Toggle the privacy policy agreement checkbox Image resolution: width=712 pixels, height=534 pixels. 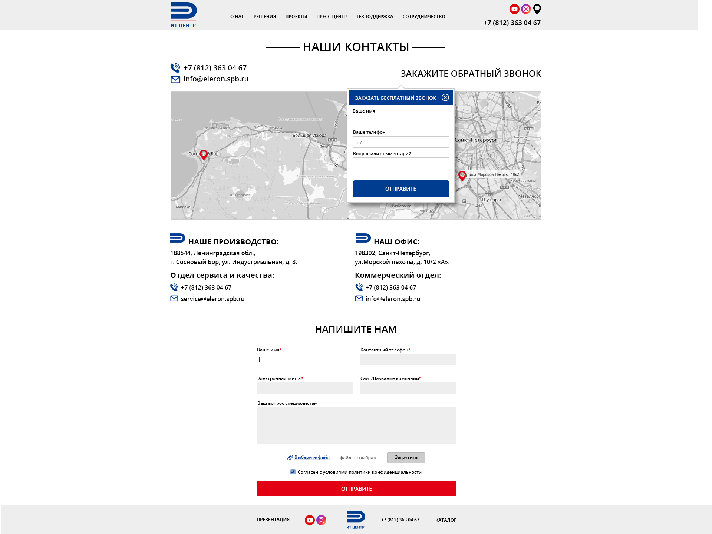click(293, 472)
